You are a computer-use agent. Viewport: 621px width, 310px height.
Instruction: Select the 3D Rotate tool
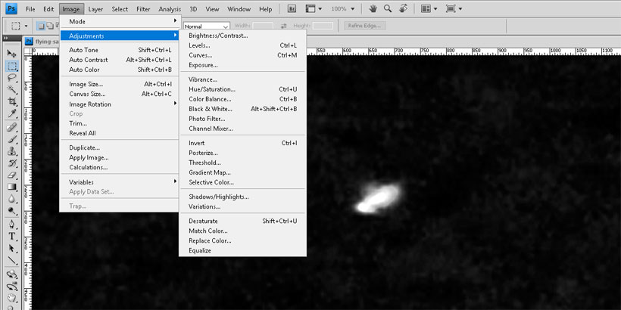[x=12, y=274]
